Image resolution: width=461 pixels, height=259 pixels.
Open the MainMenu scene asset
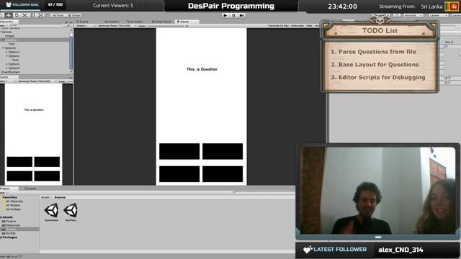point(71,212)
